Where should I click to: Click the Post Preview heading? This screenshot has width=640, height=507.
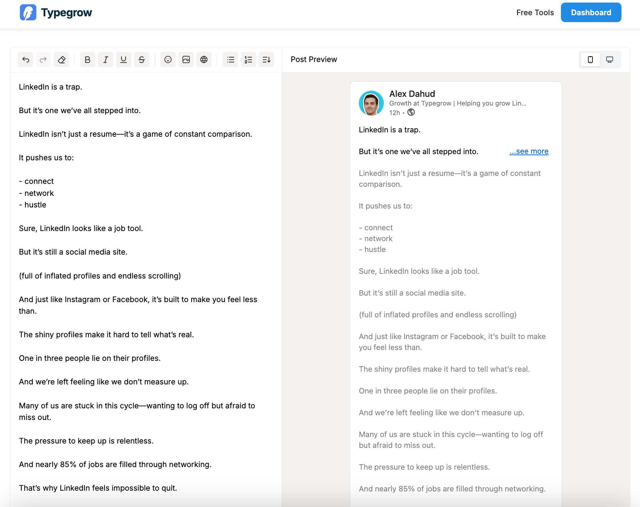pos(314,59)
